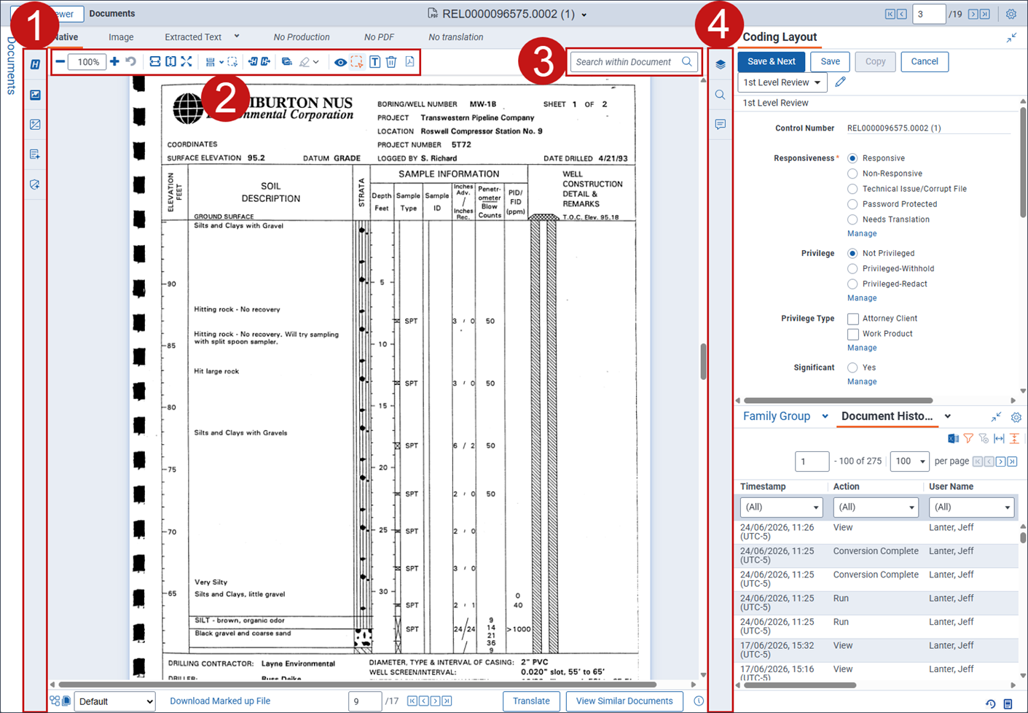Open the Timestamp (All) filter dropdown
This screenshot has width=1028, height=713.
tap(780, 507)
